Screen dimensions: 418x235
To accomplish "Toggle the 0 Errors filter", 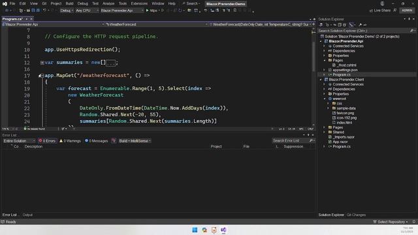I will (47, 141).
